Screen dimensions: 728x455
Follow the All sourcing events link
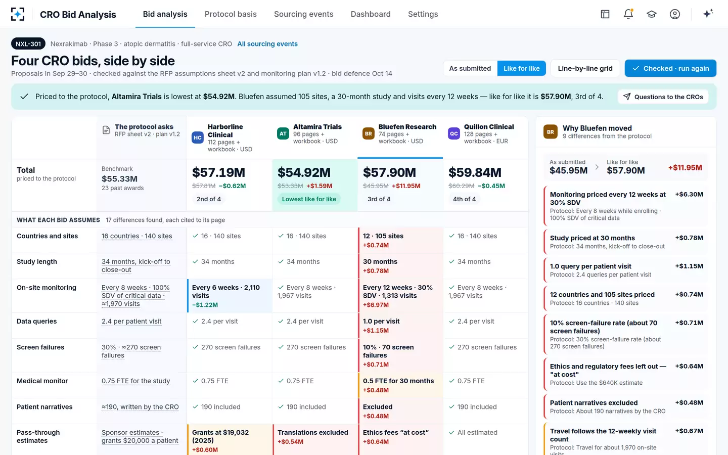click(267, 44)
